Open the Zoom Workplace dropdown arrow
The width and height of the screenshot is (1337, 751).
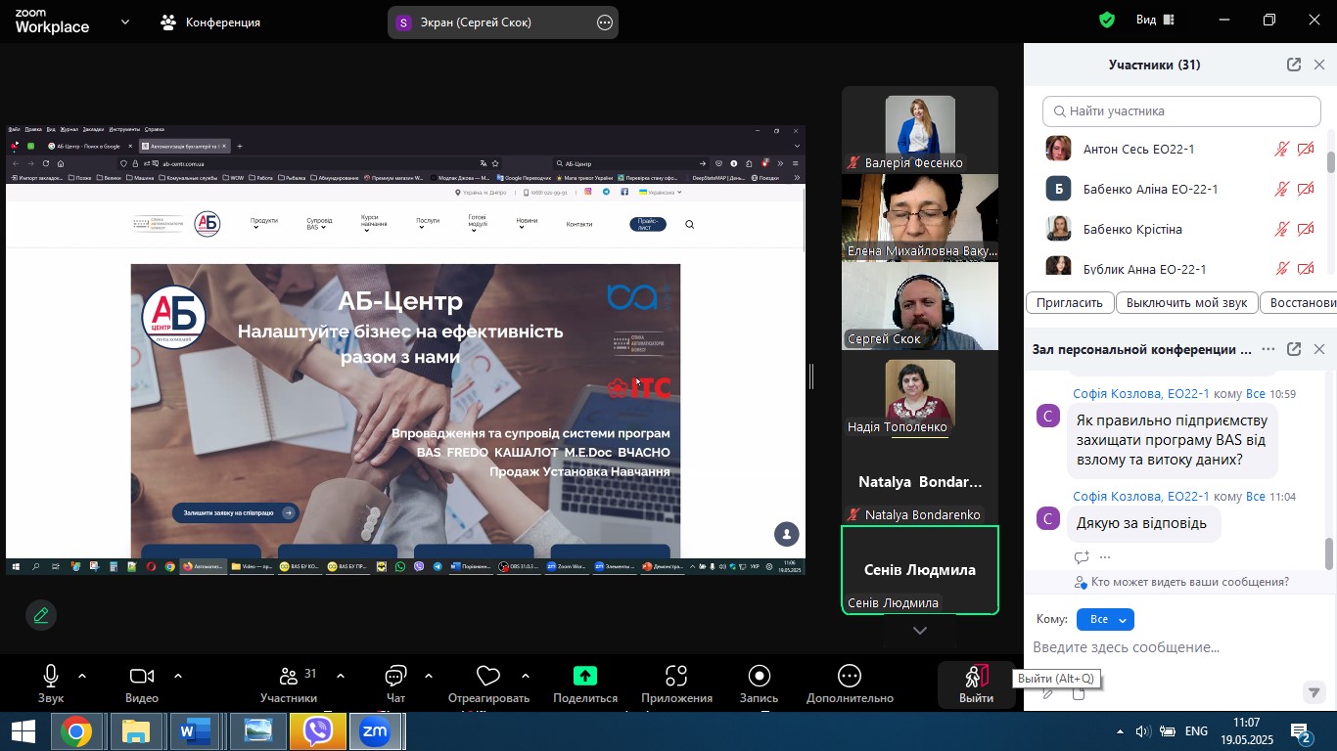(125, 22)
